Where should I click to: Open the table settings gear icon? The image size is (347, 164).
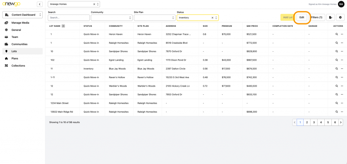(340, 17)
